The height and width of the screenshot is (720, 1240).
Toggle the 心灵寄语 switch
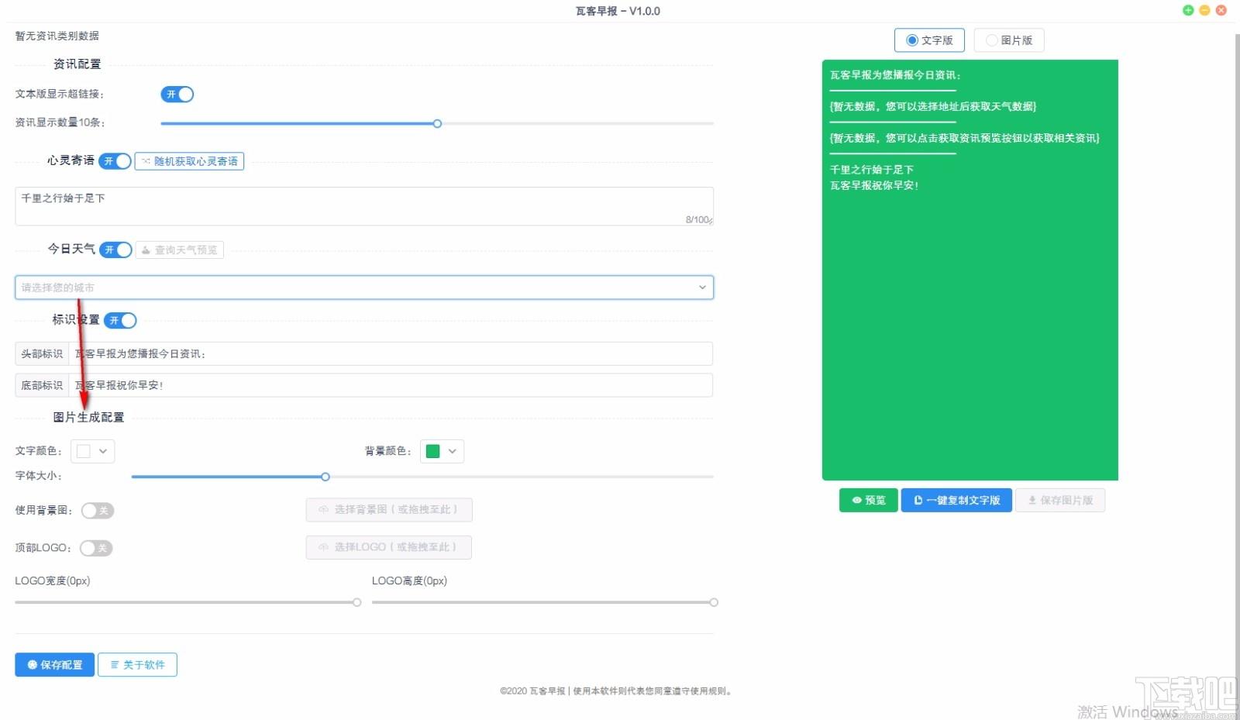(x=115, y=161)
